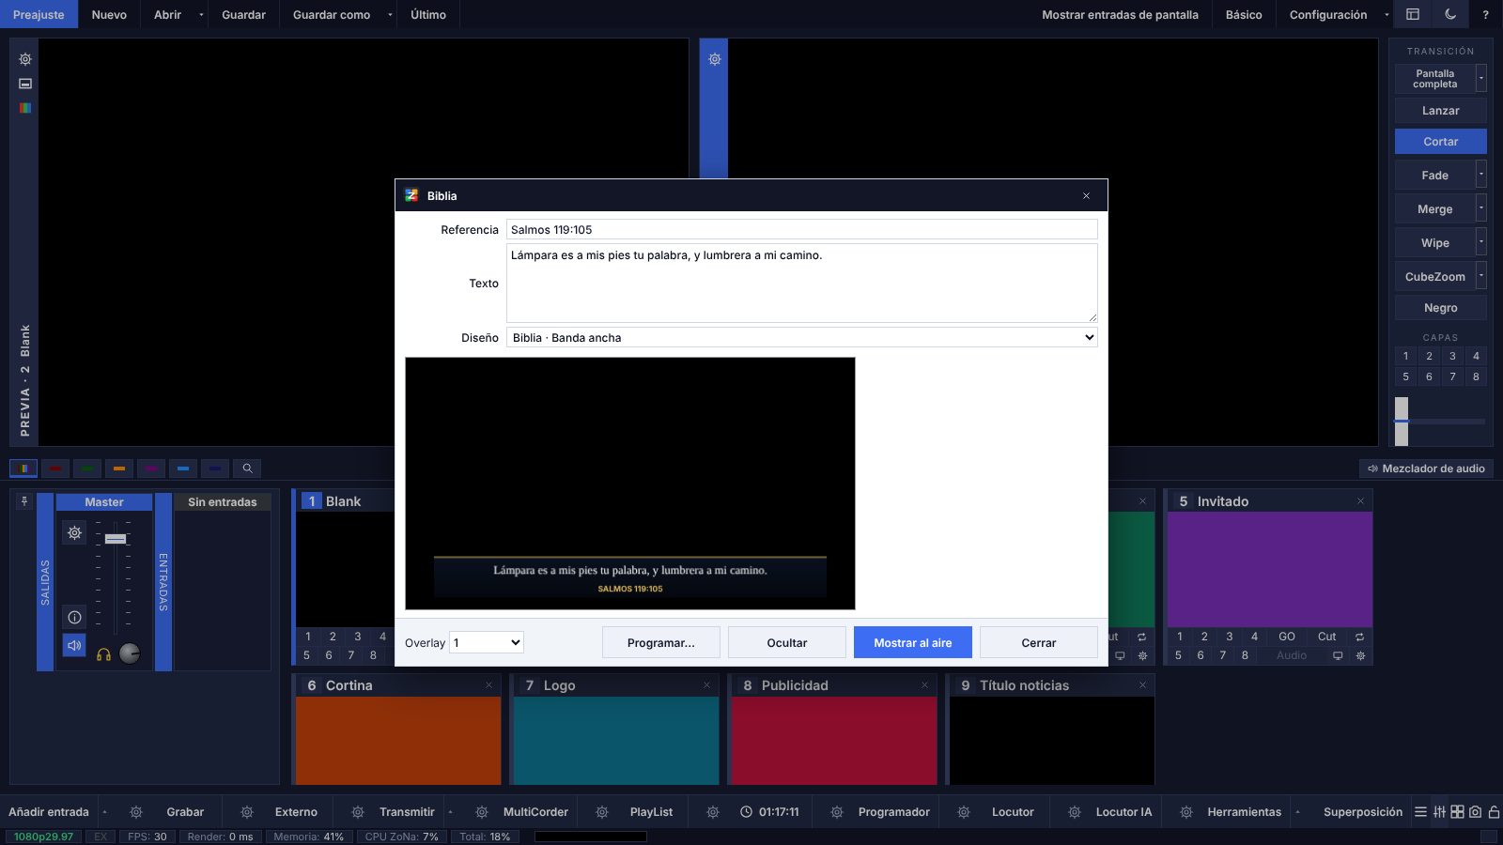Screen dimensions: 1503x845
Task: Pin the audio mixer panel
Action: tap(24, 501)
